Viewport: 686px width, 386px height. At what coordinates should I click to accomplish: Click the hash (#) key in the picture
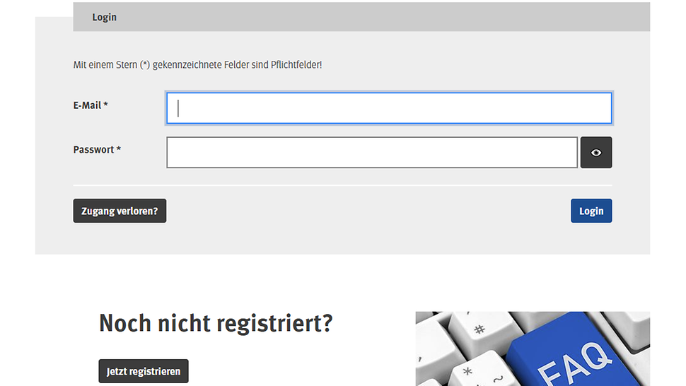coord(479,329)
